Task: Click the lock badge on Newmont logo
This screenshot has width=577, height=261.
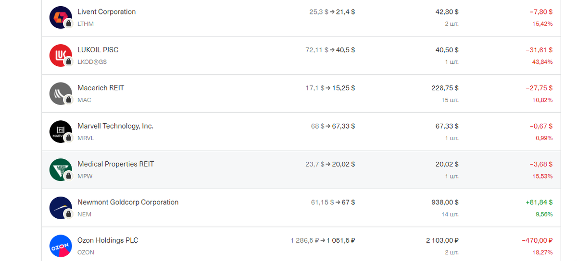Action: click(x=69, y=214)
